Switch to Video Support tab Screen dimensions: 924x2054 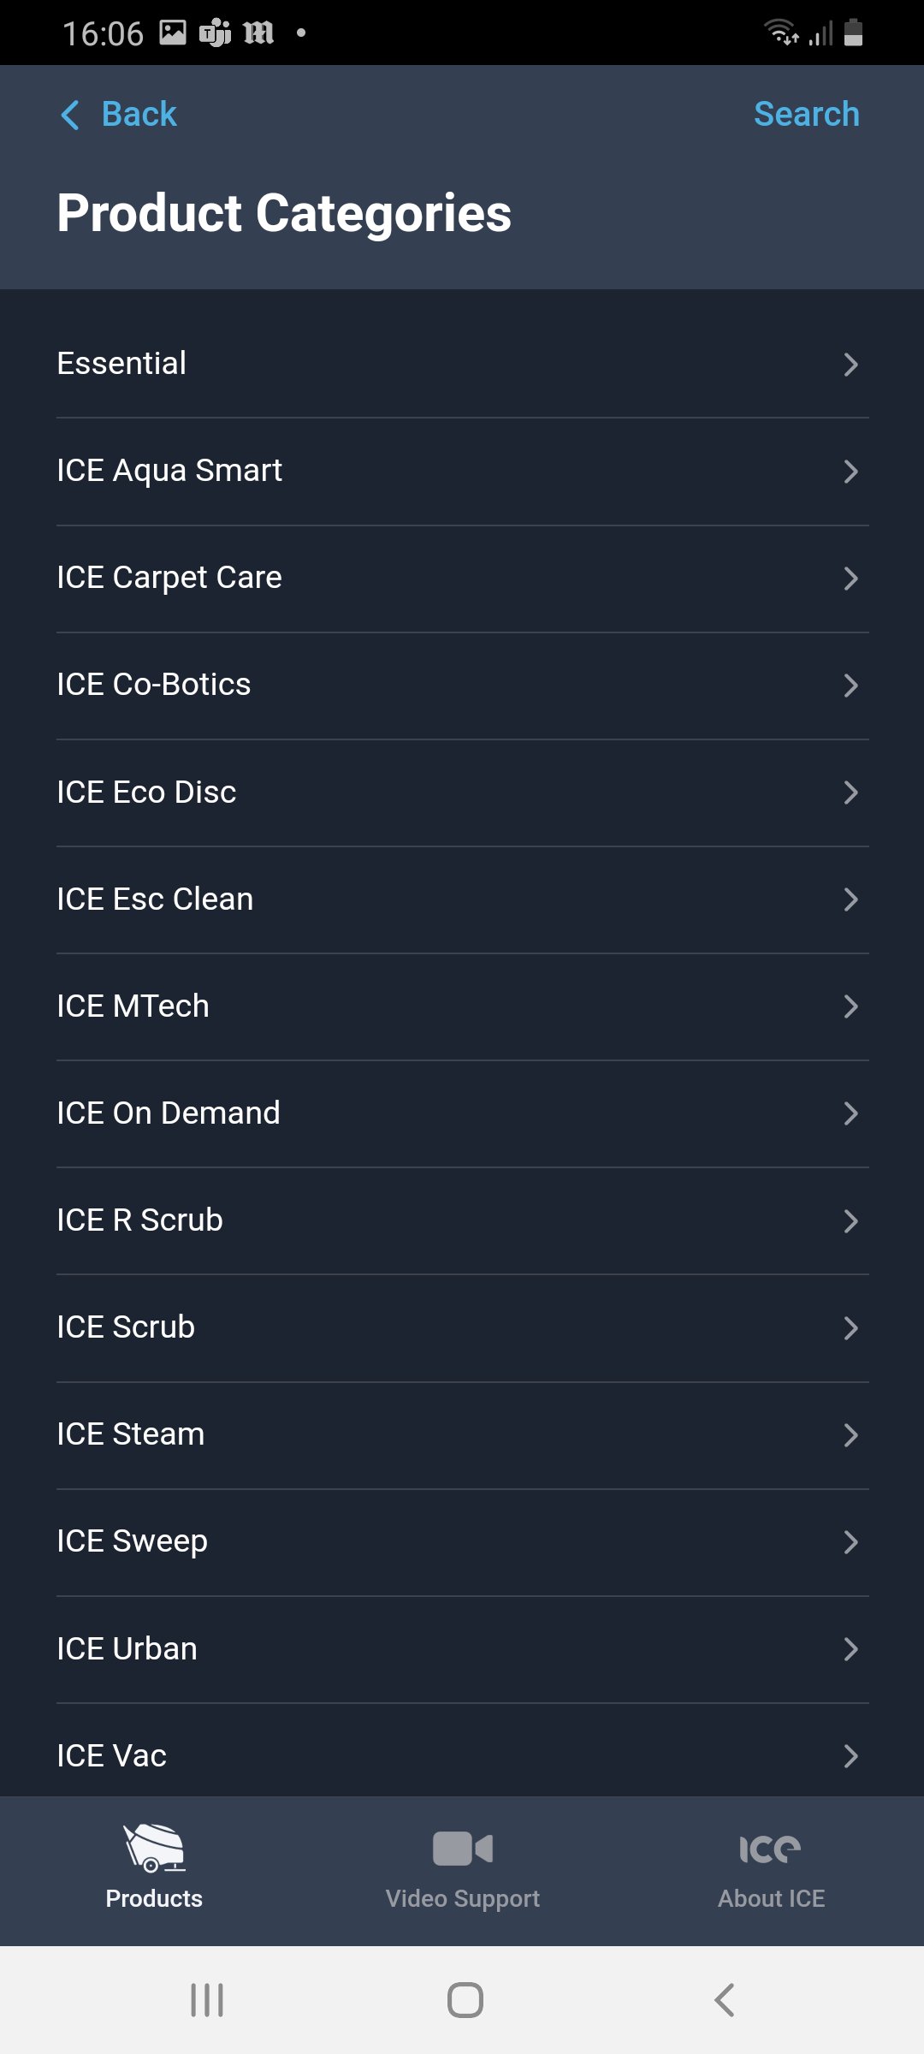tap(462, 1897)
